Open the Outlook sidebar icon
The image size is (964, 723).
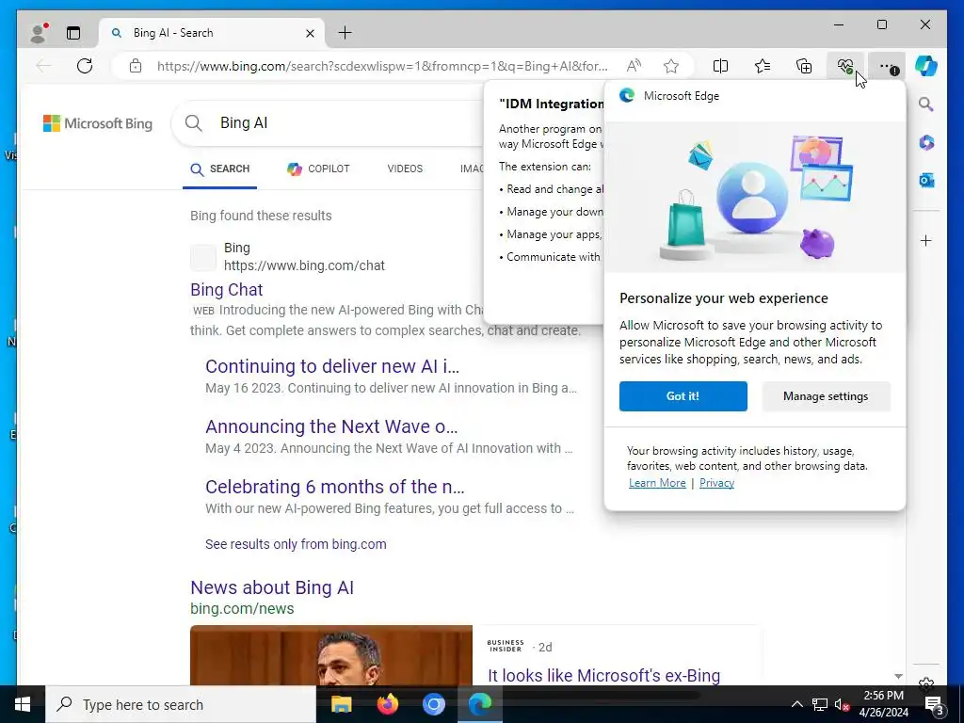click(926, 180)
